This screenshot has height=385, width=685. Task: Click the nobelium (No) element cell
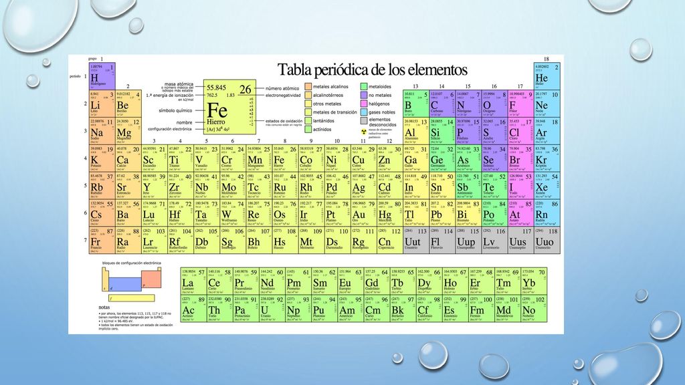click(534, 309)
